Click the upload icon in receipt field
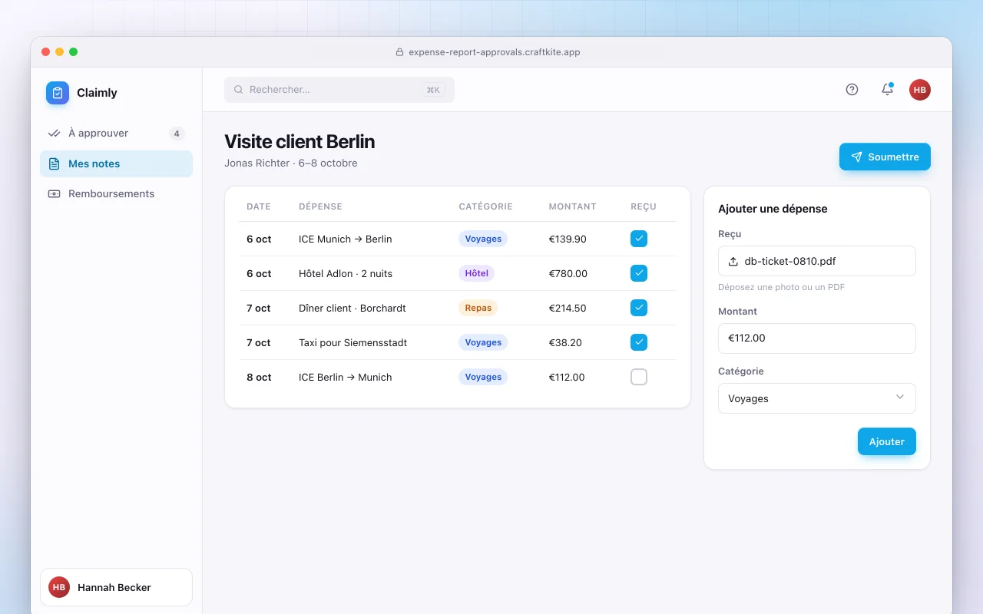Viewport: 983px width, 614px height. click(733, 261)
